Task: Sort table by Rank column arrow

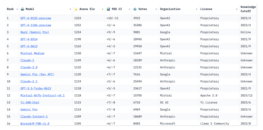Action: coord(17,9)
